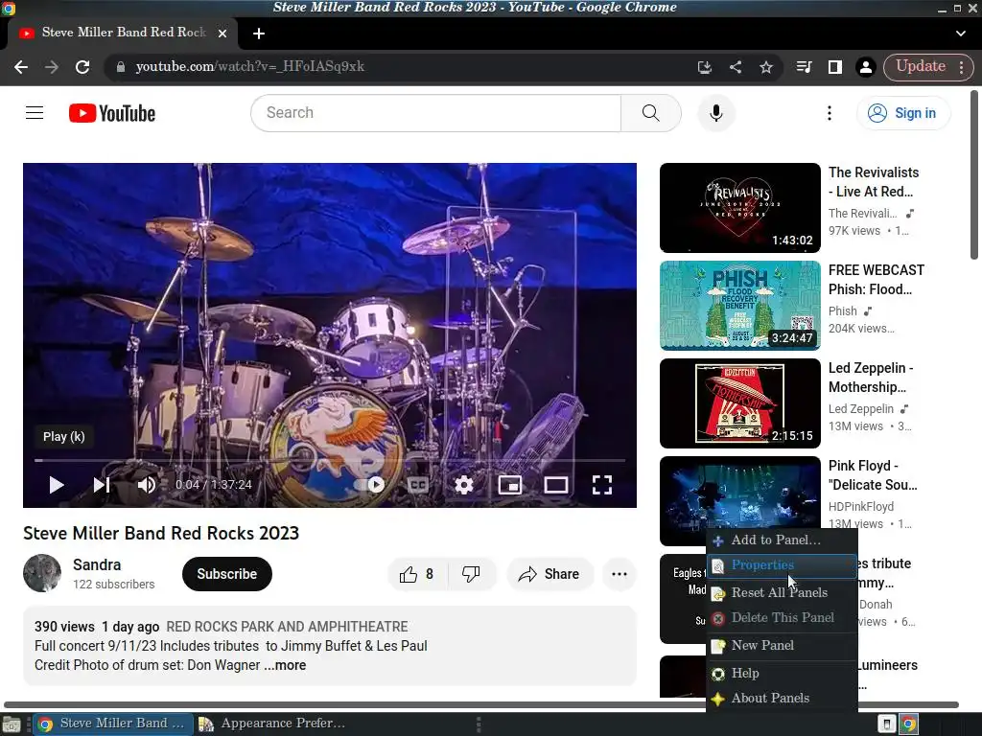
Task: Click the site lock icon
Action: (x=121, y=67)
